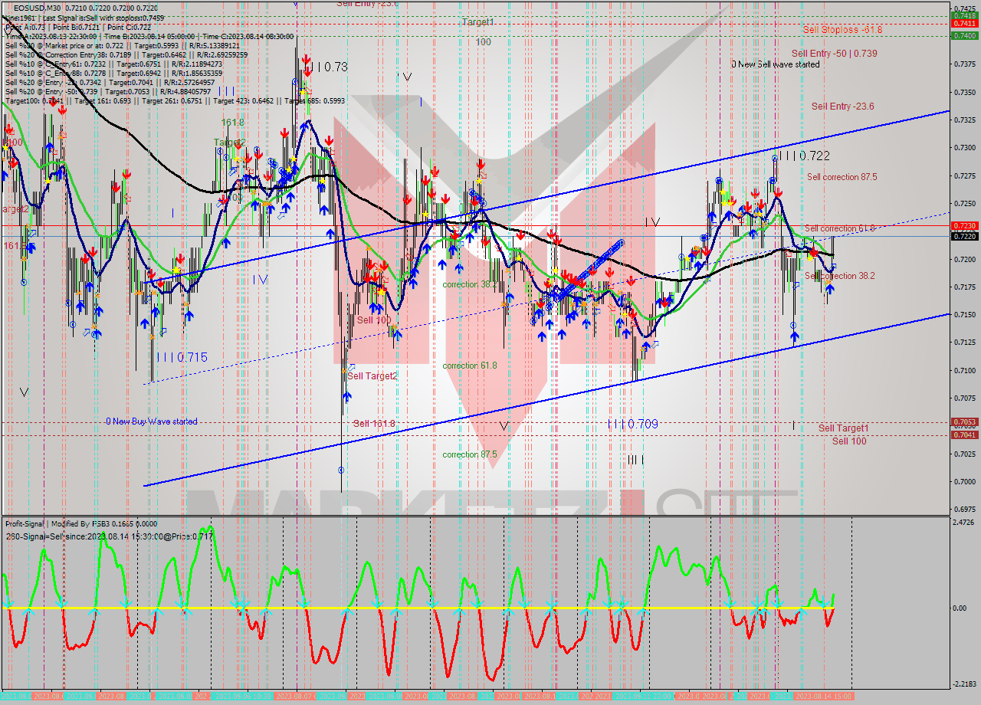Click the green 'correction 38.2' label
Image resolution: width=981 pixels, height=705 pixels.
tap(469, 284)
